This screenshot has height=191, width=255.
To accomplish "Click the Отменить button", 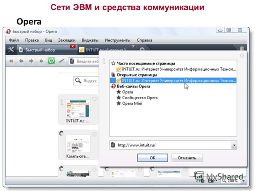I will tap(187, 158).
